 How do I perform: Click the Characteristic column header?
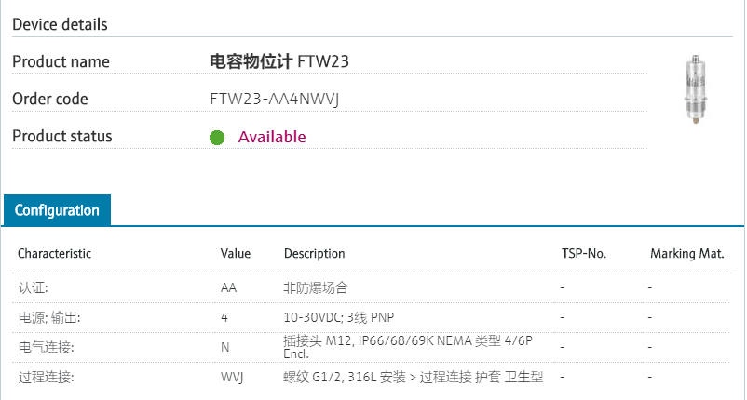click(55, 253)
